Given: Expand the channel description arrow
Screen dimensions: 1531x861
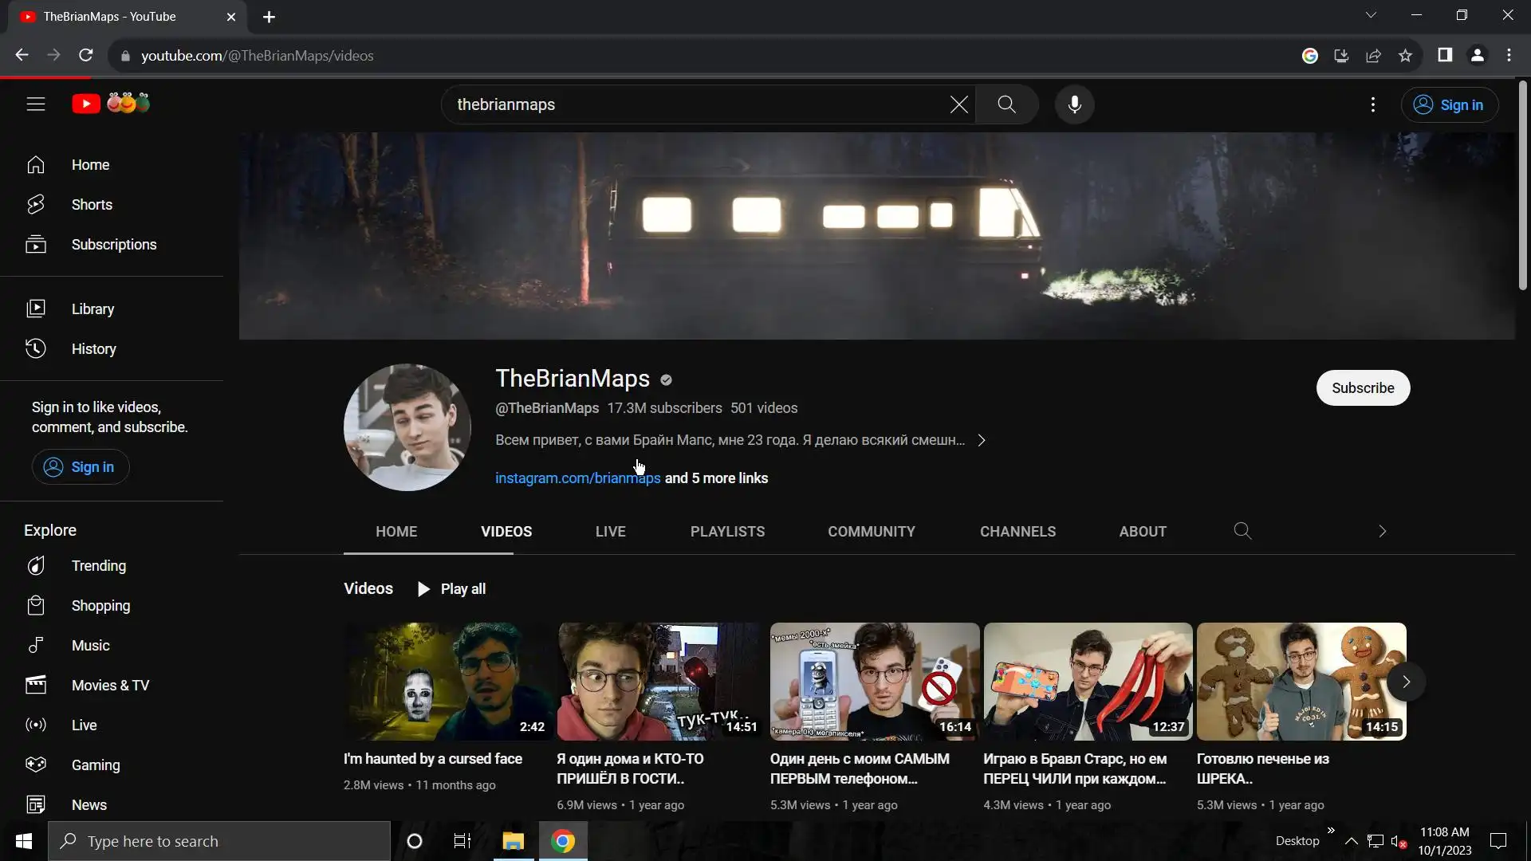Looking at the screenshot, I should (x=982, y=440).
